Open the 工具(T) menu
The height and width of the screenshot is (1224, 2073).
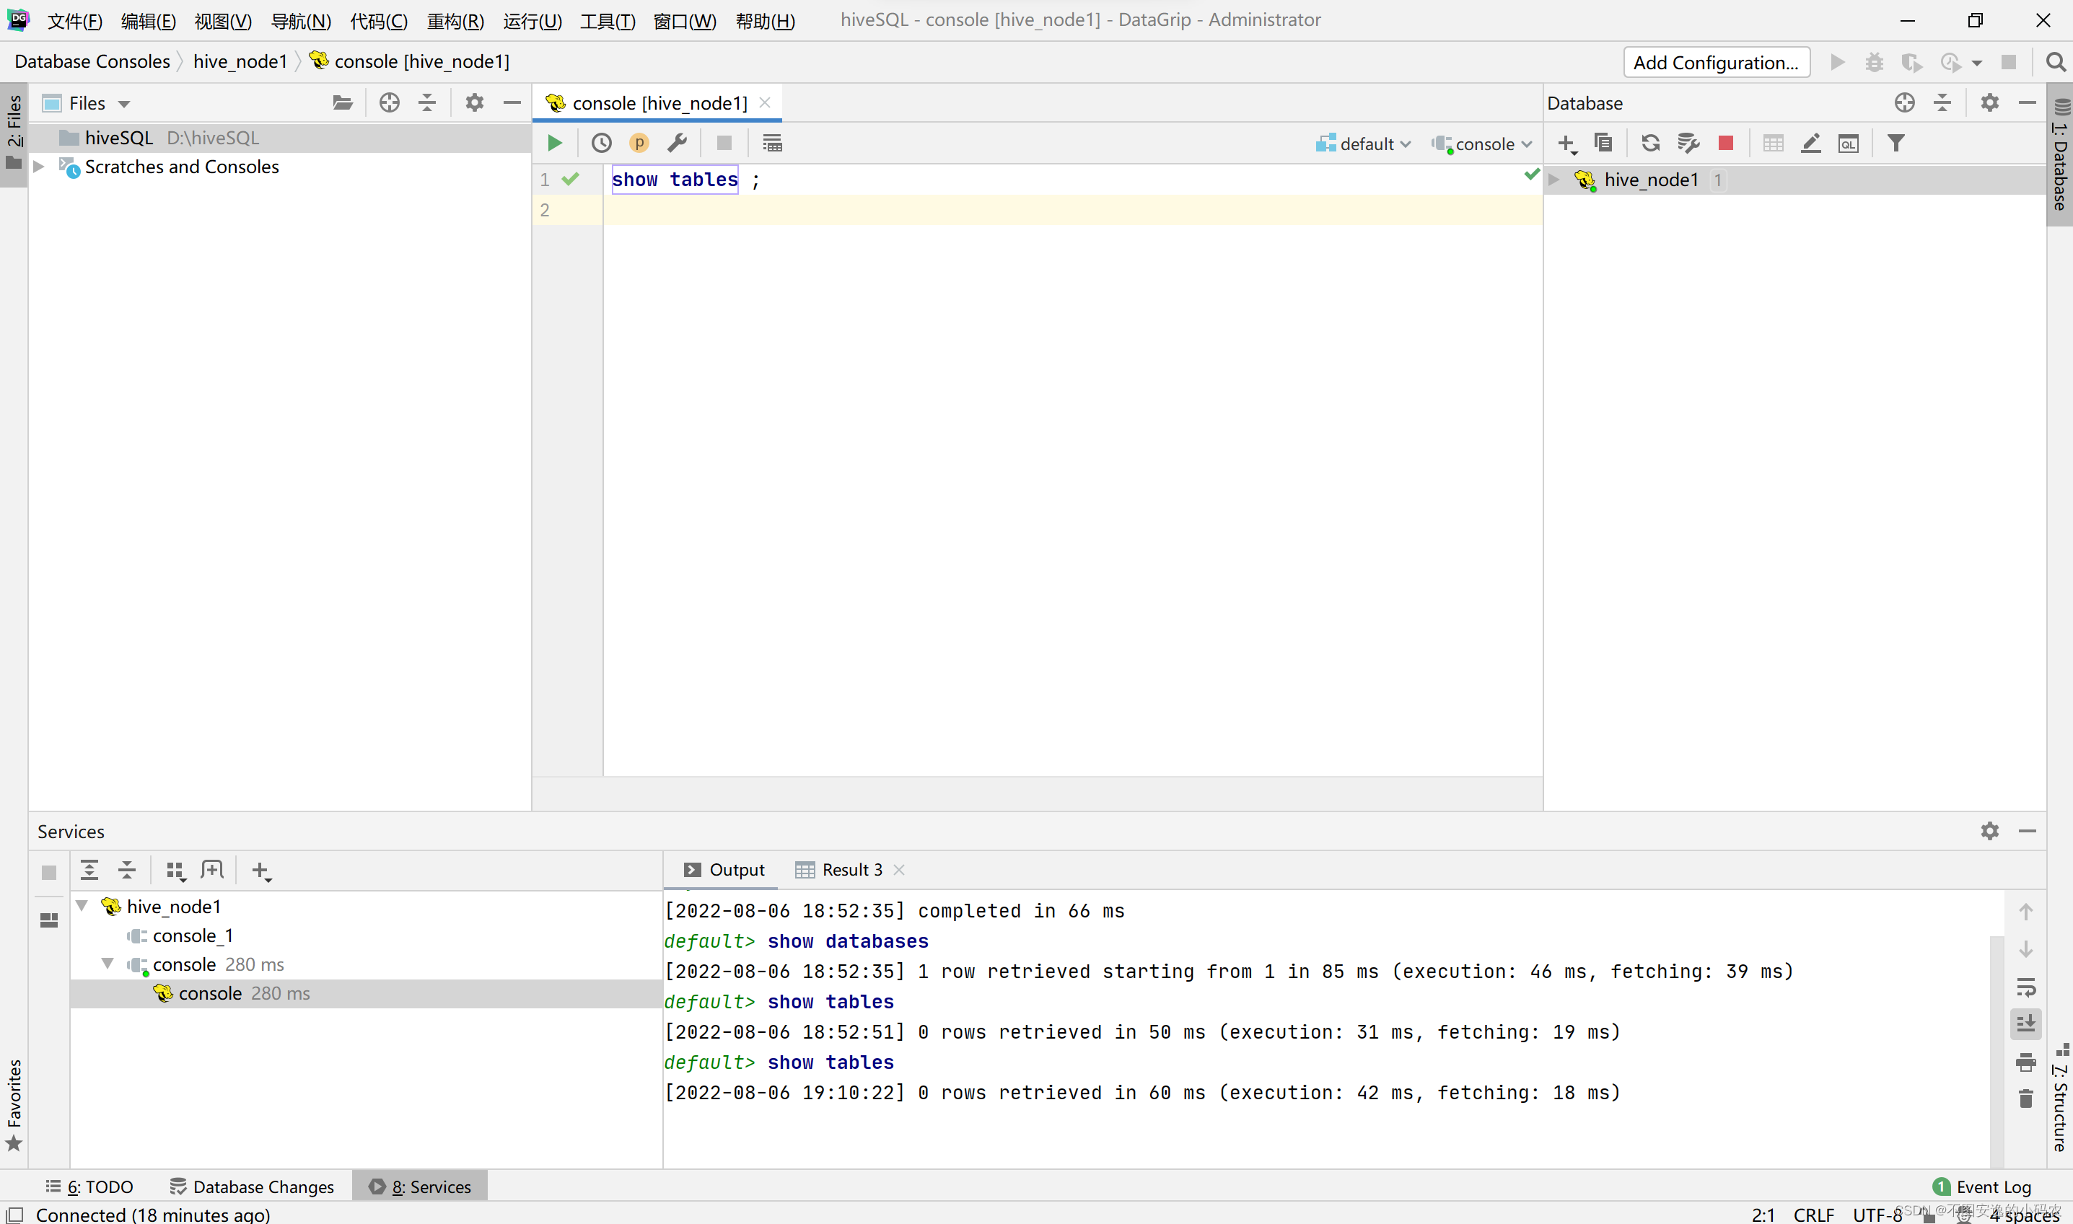(x=607, y=21)
